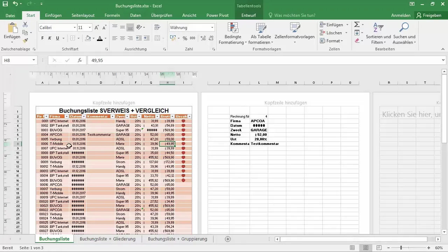Apply the thousands separator style
Viewport: 448px width, 252px height.
[192, 38]
